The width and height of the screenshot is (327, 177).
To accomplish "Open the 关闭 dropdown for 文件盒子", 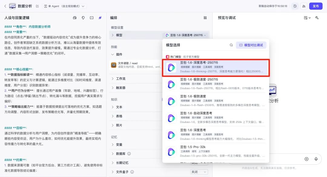I will pyautogui.click(x=199, y=172).
